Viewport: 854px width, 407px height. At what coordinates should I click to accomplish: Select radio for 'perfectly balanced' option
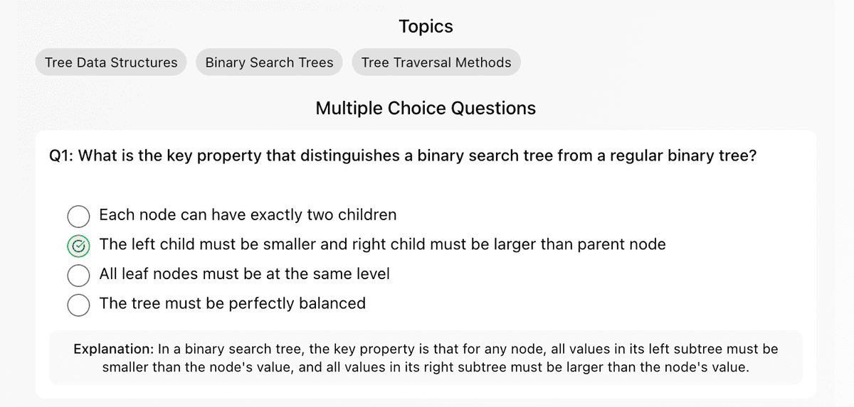coord(79,305)
